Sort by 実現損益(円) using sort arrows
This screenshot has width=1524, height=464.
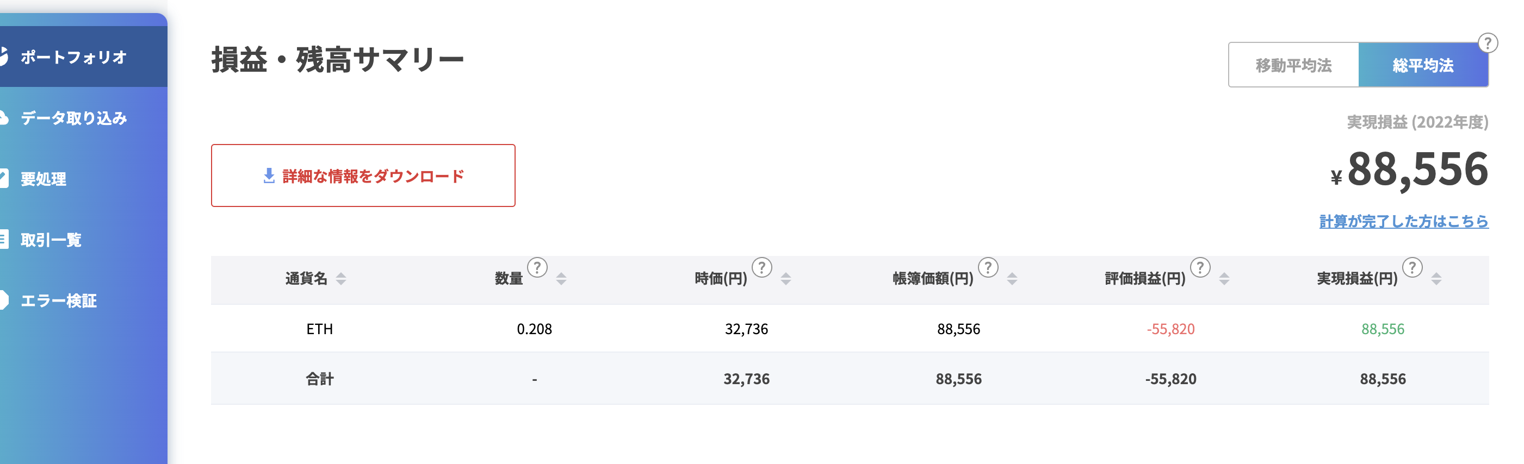(x=1436, y=278)
